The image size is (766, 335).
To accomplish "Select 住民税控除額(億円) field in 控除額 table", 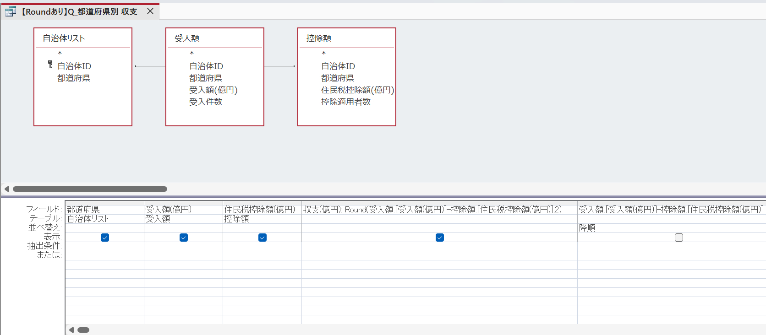I will click(357, 90).
